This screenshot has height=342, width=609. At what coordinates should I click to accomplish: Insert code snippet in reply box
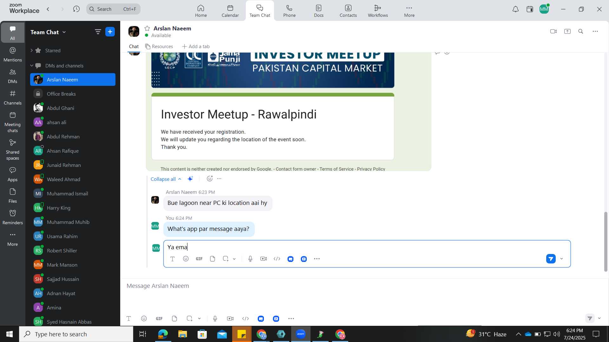tap(277, 259)
